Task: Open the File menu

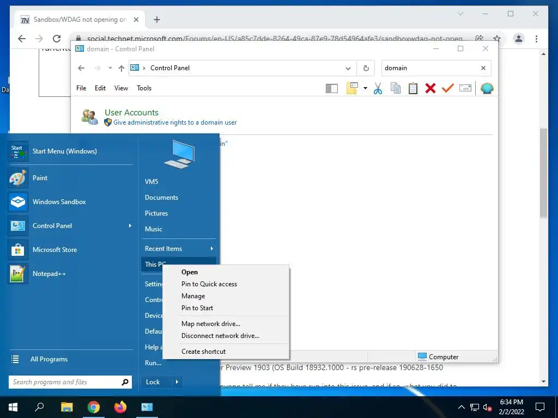Action: pyautogui.click(x=81, y=88)
